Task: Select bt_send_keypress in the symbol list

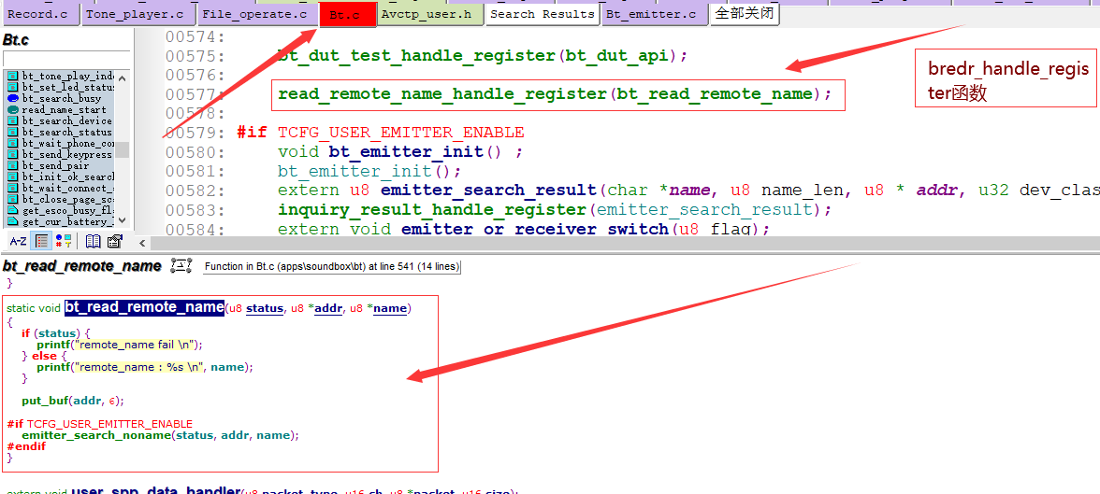Action: point(66,154)
